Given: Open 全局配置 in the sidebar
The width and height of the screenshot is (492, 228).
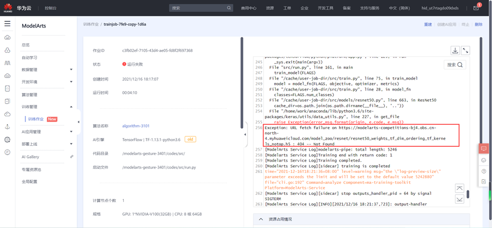Looking at the screenshot, I should pos(29,181).
